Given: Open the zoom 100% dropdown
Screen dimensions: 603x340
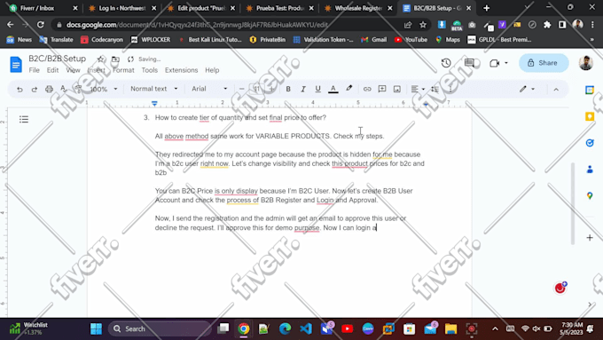Looking at the screenshot, I should (x=104, y=89).
